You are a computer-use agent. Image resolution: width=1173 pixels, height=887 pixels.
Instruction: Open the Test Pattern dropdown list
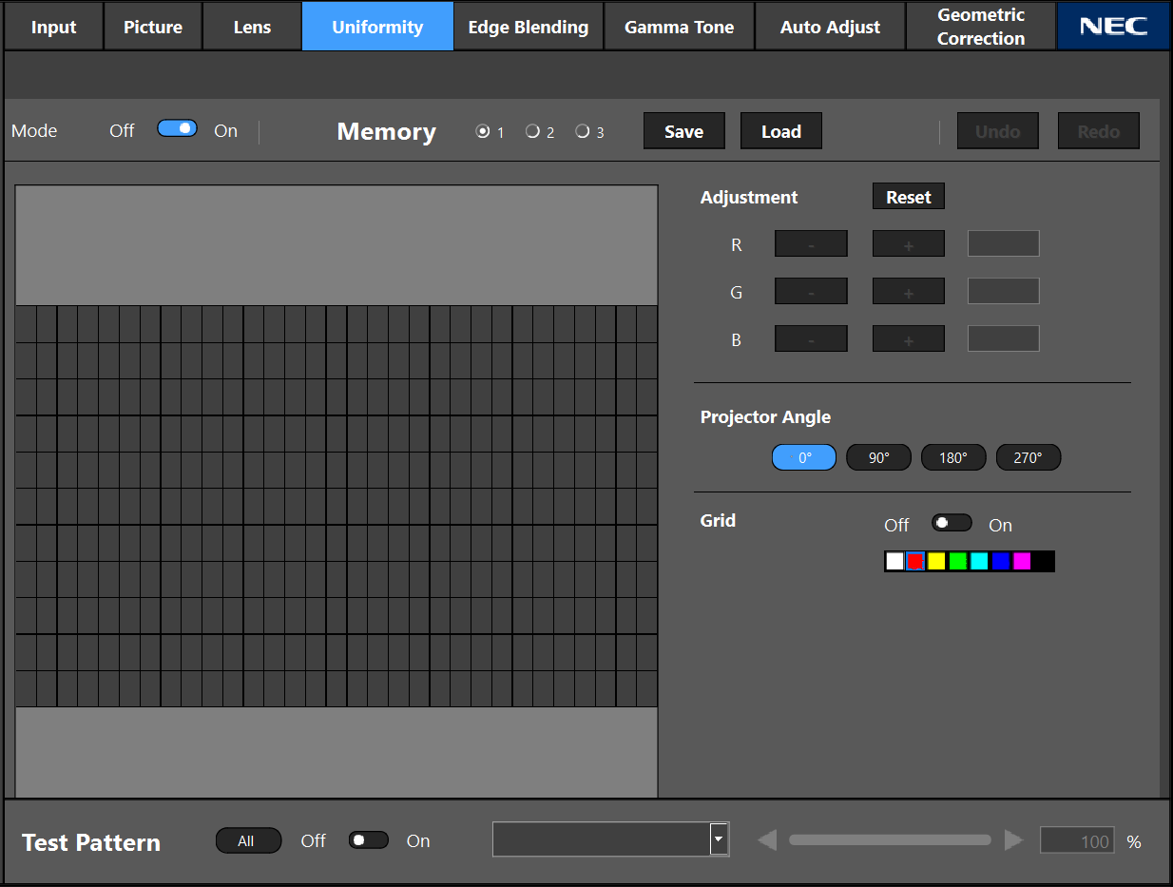720,839
